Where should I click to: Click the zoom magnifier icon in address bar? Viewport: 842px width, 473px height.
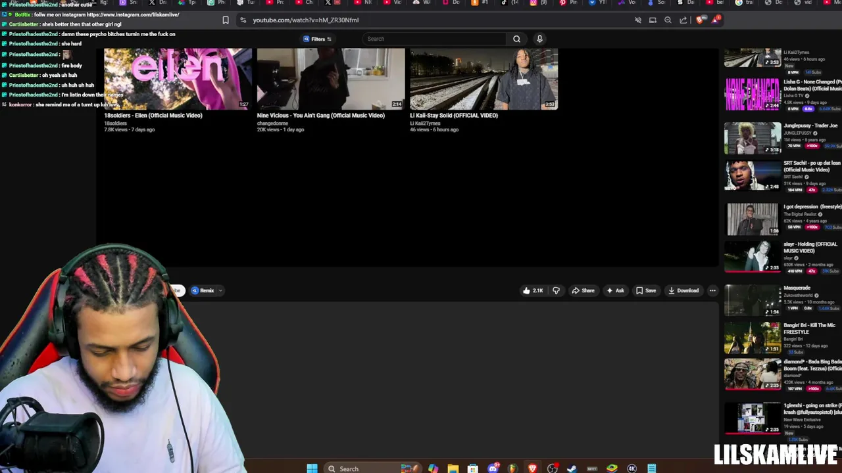point(668,20)
